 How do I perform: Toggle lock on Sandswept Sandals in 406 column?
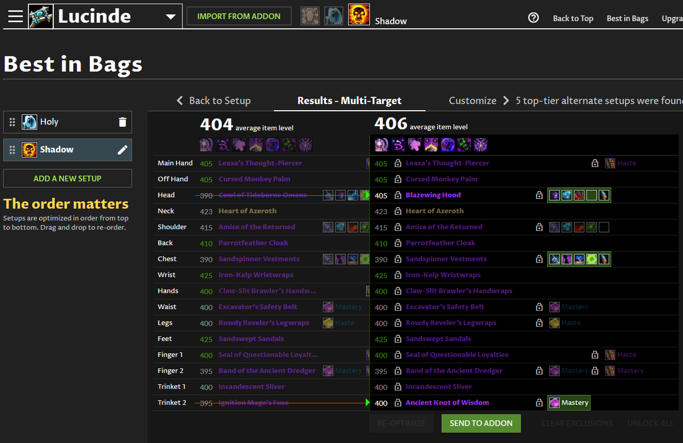pyautogui.click(x=397, y=339)
